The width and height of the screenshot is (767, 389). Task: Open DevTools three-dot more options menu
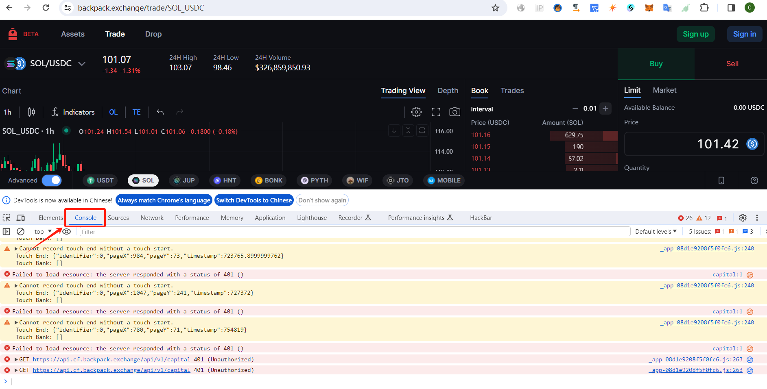[757, 218]
